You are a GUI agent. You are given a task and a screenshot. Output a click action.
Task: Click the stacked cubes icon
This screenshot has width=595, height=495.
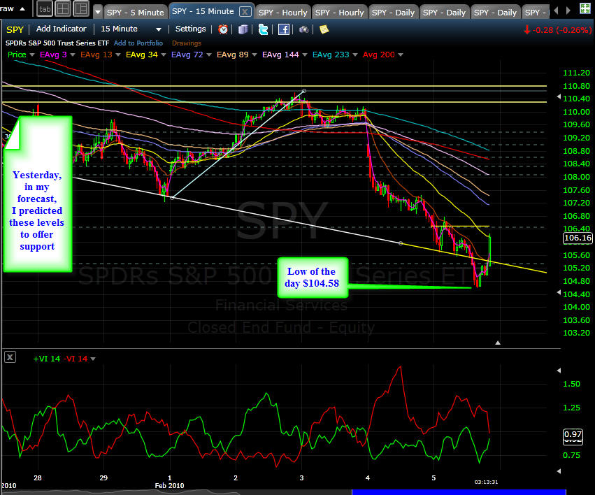click(x=243, y=29)
